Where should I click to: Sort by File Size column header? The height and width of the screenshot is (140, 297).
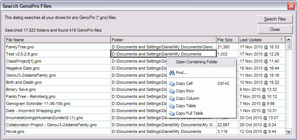coord(227,40)
